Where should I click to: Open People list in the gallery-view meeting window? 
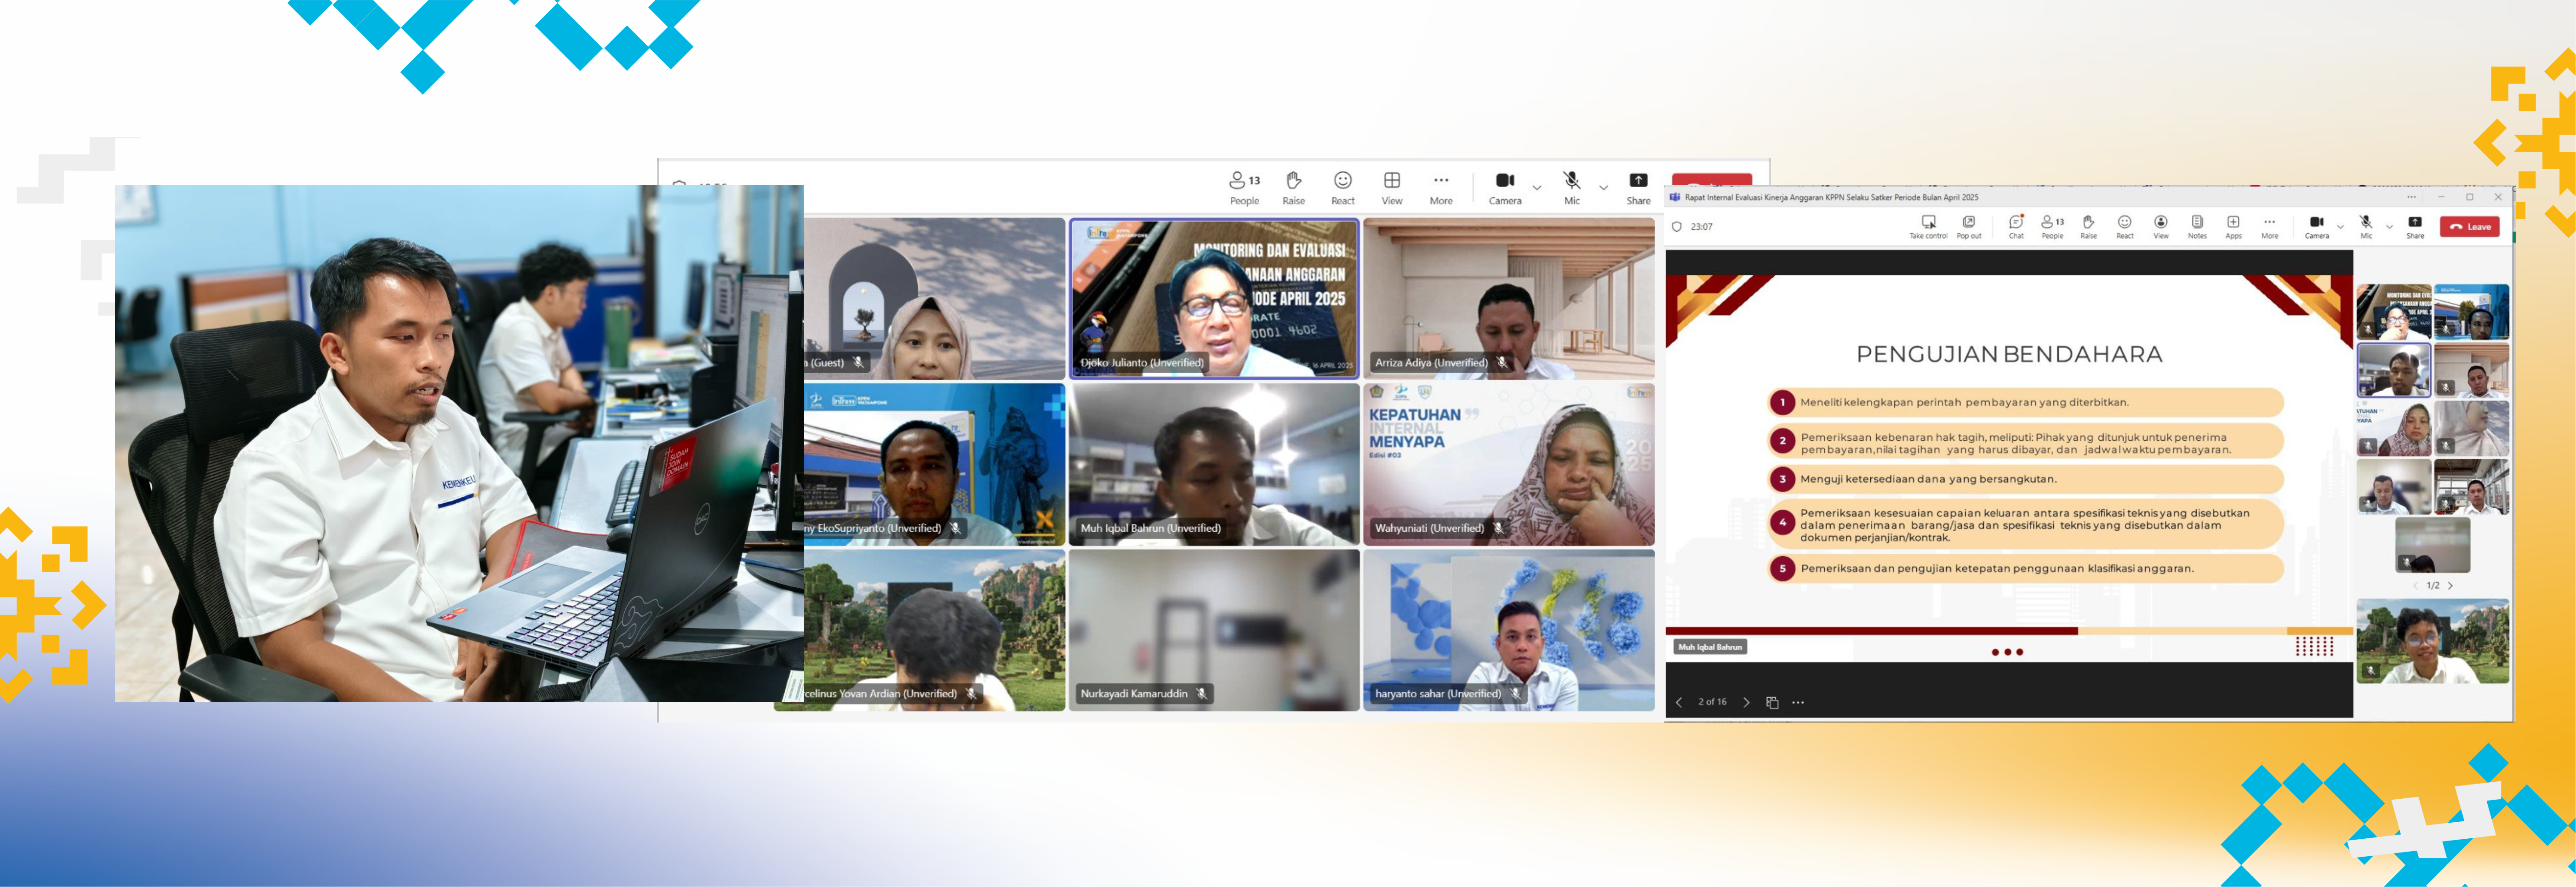coord(1244,188)
